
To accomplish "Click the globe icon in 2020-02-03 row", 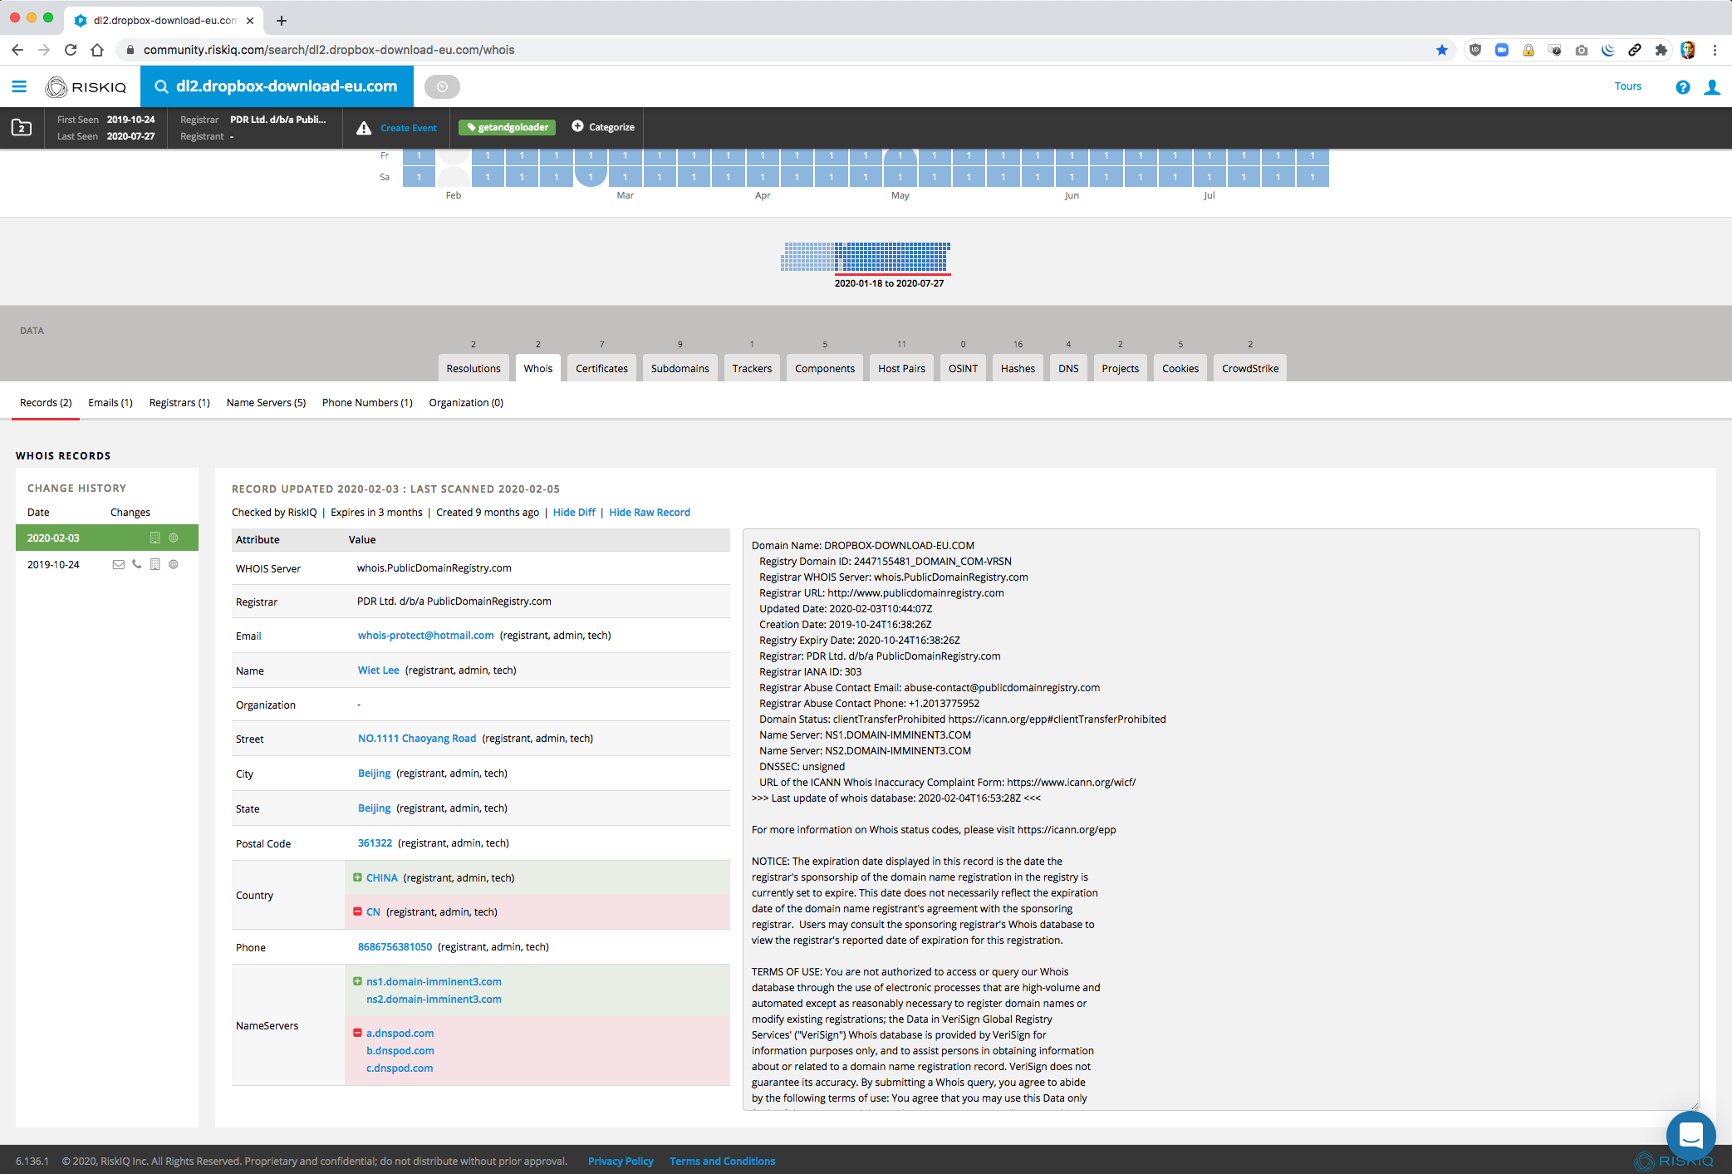I will (174, 538).
